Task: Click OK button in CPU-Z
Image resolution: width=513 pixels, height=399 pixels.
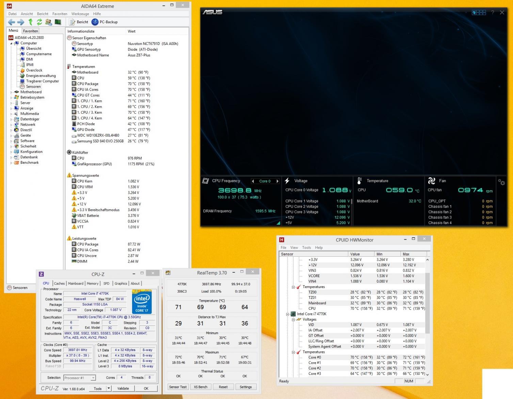Action: coord(146,388)
